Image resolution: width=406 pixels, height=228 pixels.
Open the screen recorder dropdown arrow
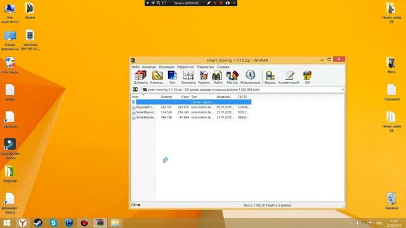148,3
